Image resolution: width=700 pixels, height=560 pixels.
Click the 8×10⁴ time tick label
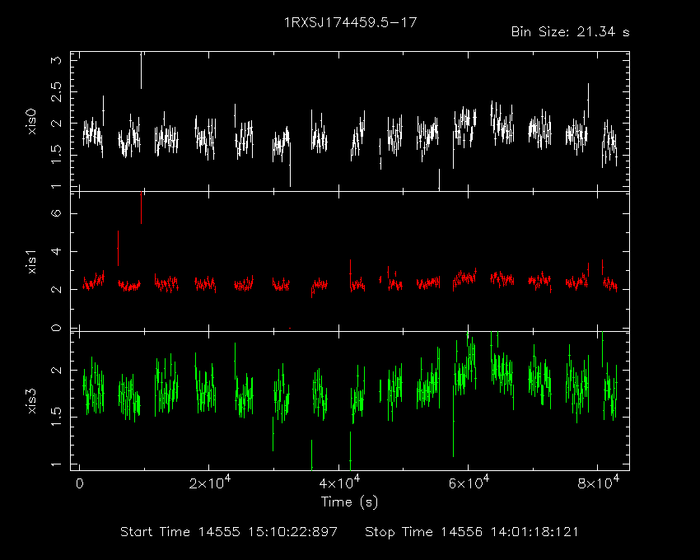598,483
